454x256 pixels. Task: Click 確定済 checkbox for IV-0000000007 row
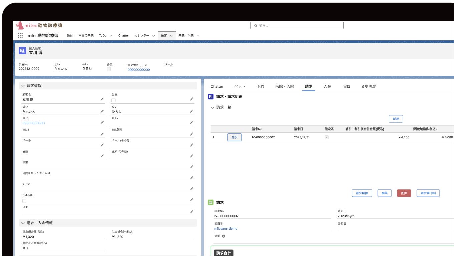(327, 137)
